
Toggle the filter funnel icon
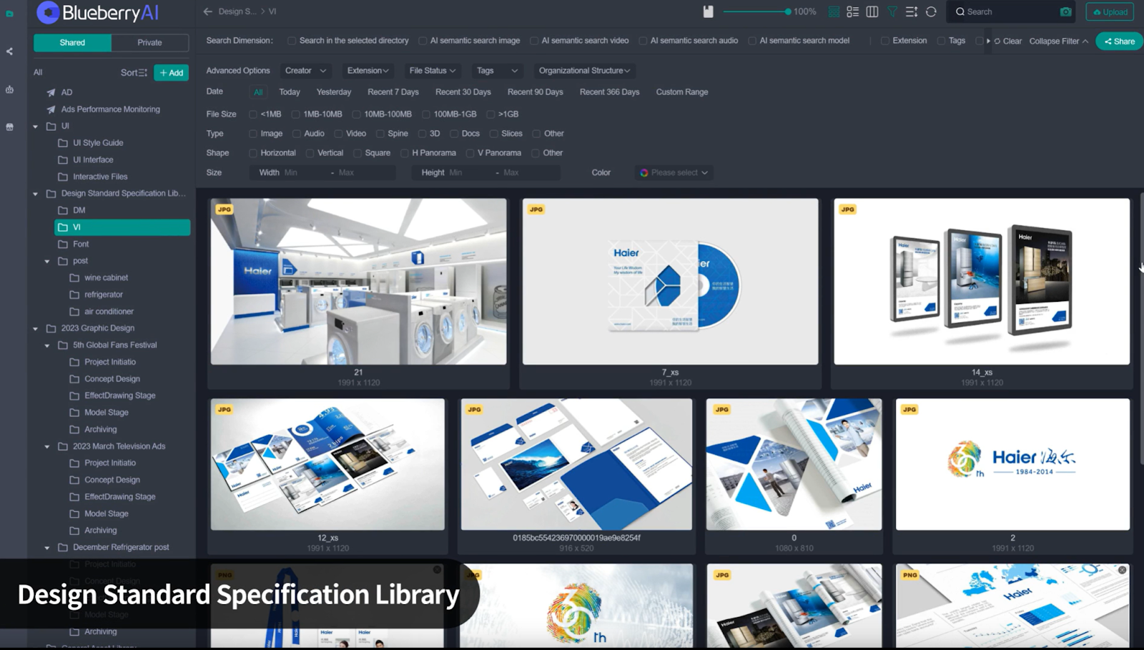[x=892, y=11]
